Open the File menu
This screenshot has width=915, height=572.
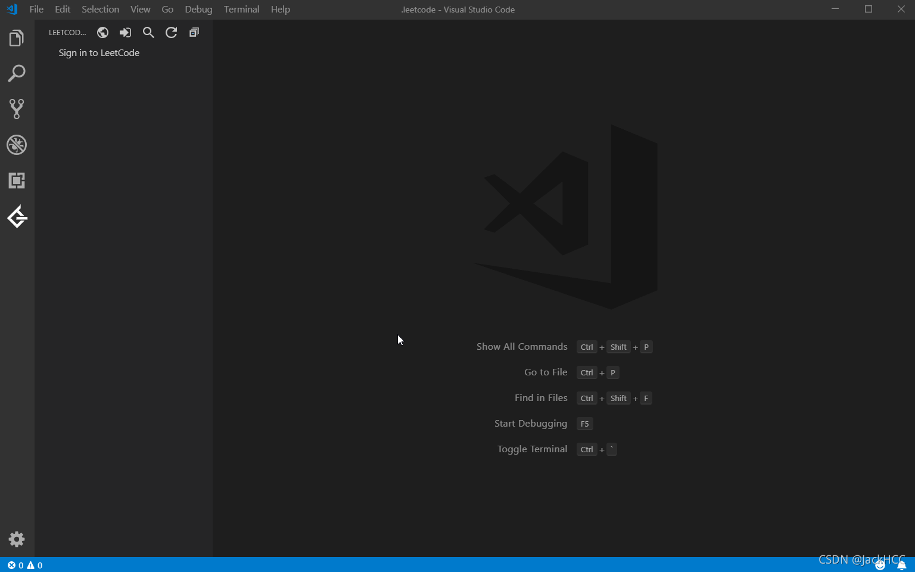(36, 10)
